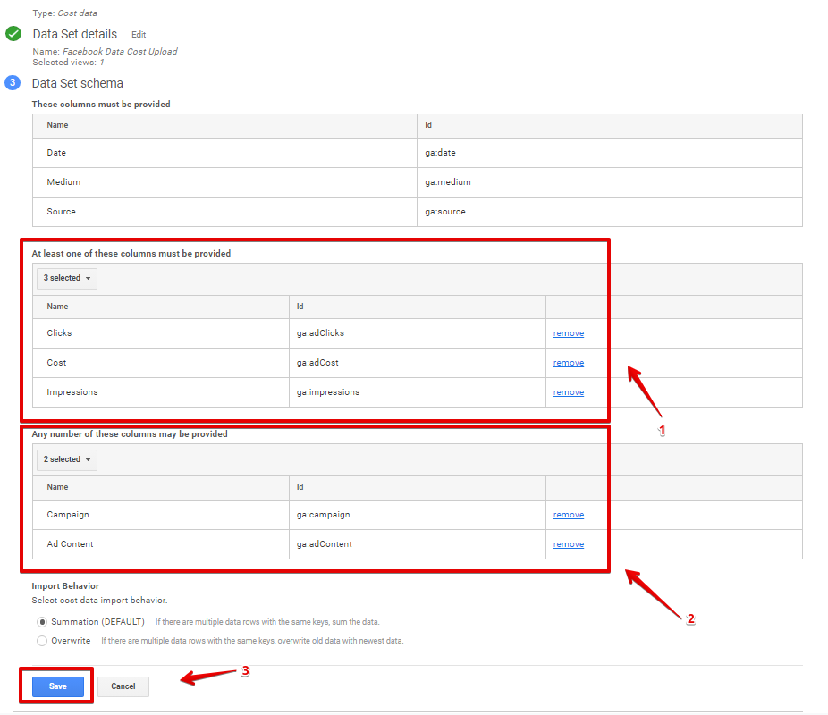The height and width of the screenshot is (715, 828).
Task: Remove the Clicks column
Action: click(568, 333)
